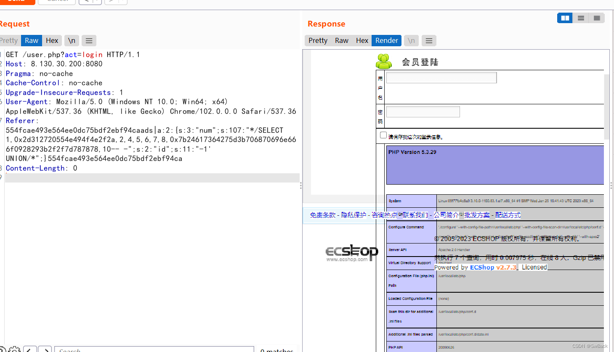Switch Request view to Raw tab
This screenshot has height=352, width=614.
[x=32, y=41]
